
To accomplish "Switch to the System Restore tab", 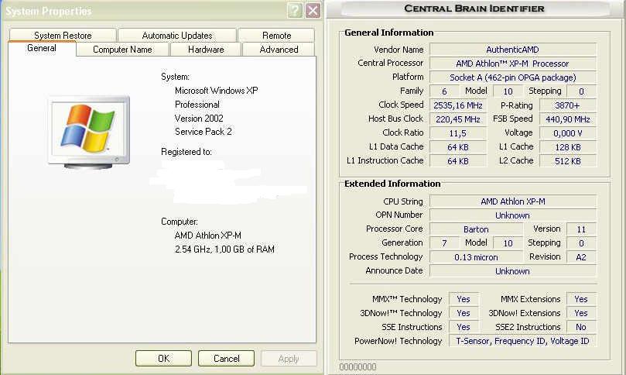I will click(x=63, y=36).
